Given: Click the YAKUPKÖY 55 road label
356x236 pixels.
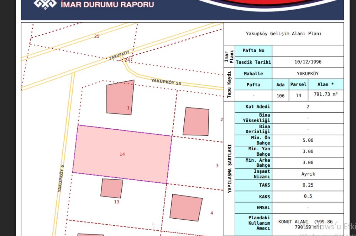Looking at the screenshot, I should 166,82.
